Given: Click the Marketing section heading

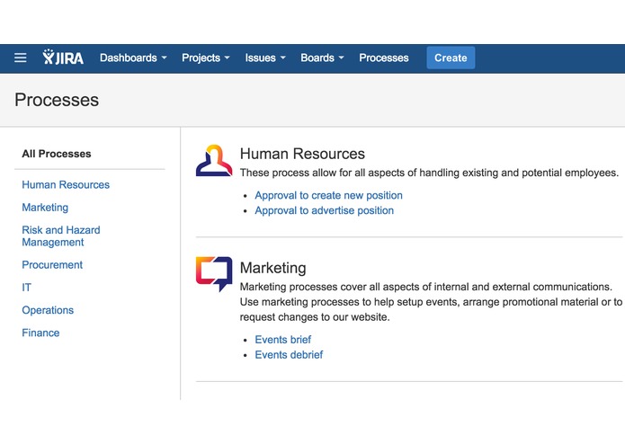Looking at the screenshot, I should click(x=273, y=268).
